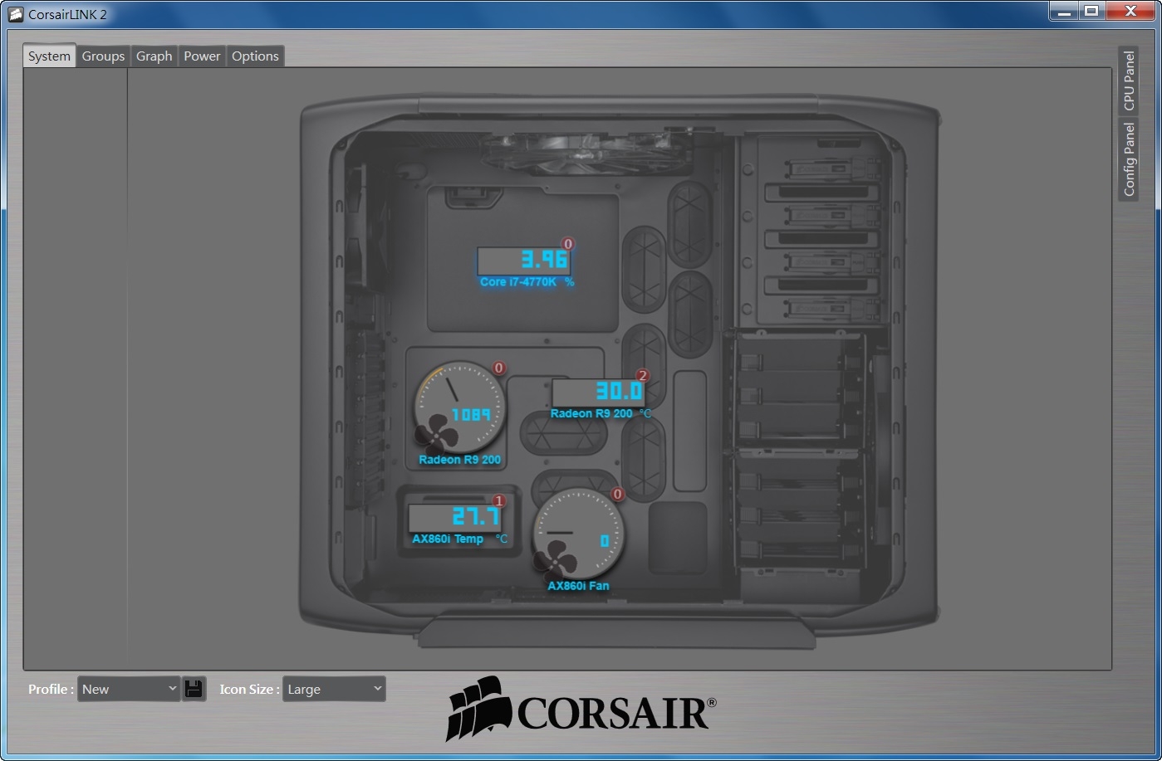Click red badge 1 on AX860i Temp widget
This screenshot has width=1162, height=761.
pyautogui.click(x=499, y=500)
